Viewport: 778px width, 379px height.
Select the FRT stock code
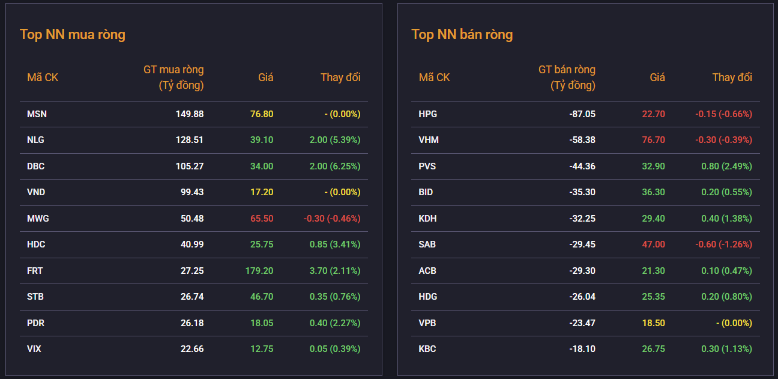35,271
